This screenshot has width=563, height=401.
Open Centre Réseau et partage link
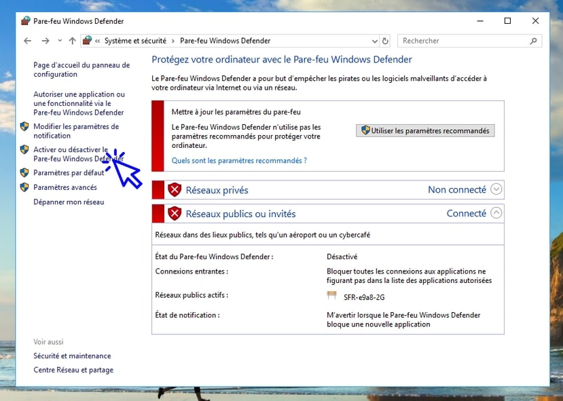coord(73,370)
